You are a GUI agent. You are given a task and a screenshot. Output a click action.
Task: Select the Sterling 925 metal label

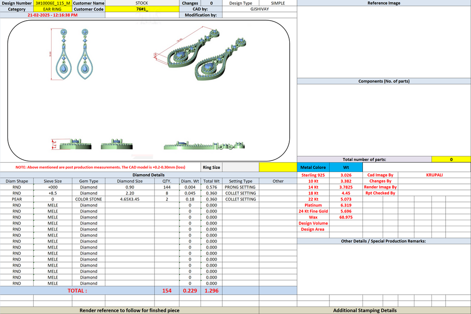pyautogui.click(x=313, y=175)
